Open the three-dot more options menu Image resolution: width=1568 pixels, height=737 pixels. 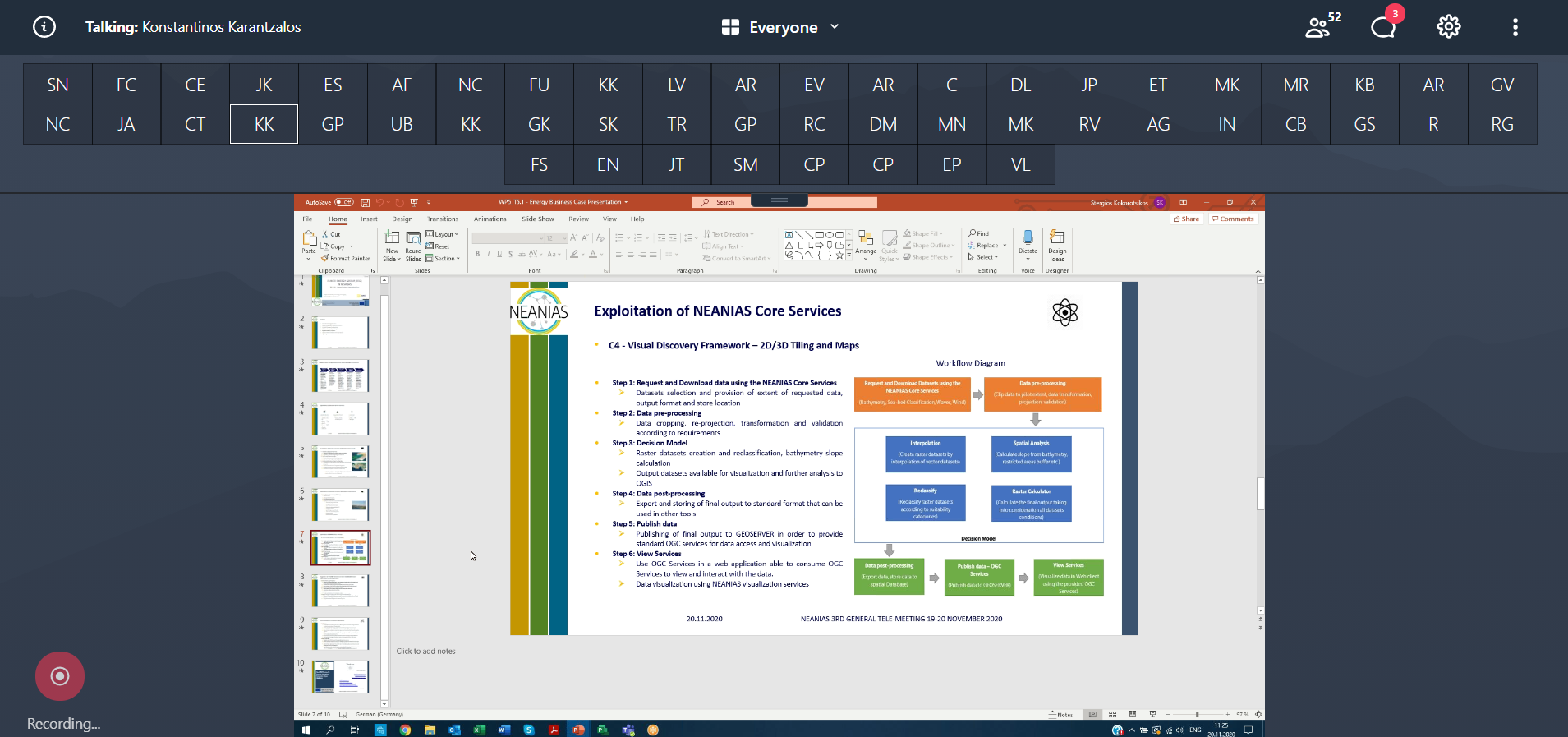[x=1515, y=27]
